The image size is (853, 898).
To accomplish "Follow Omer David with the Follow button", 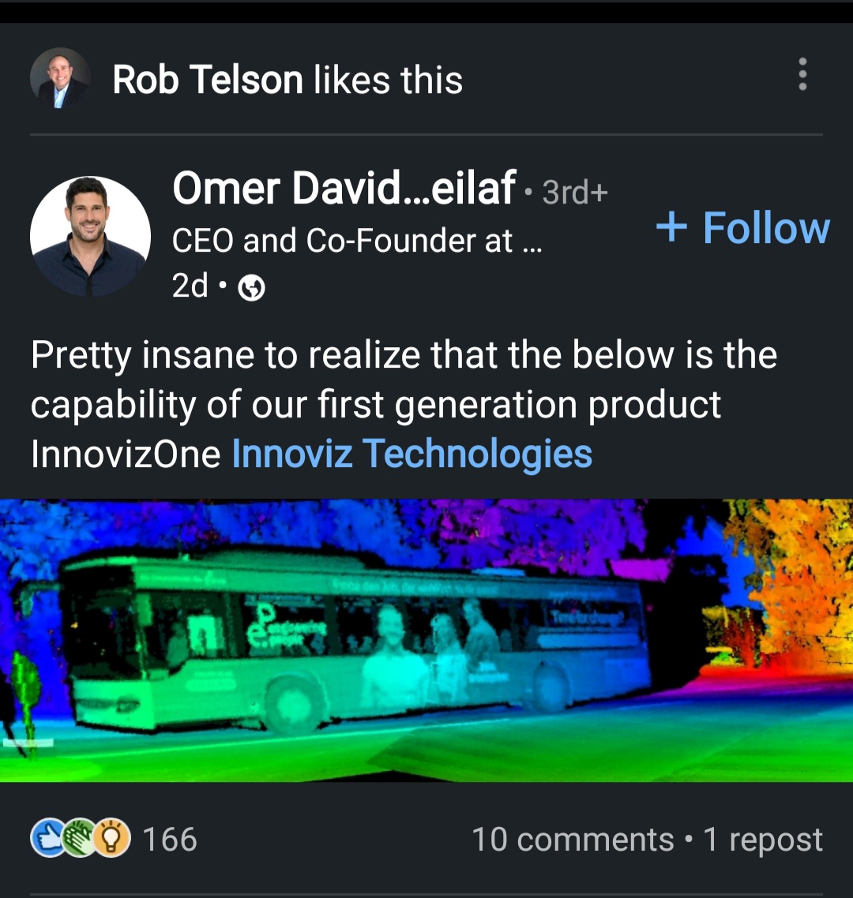I will 743,228.
